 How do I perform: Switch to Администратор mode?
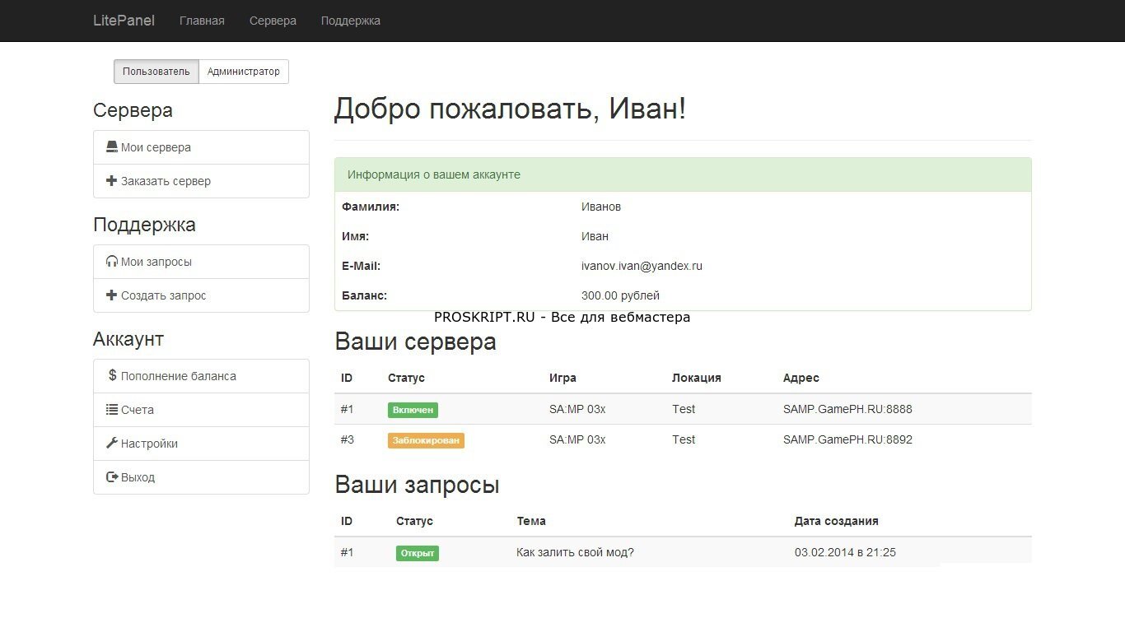[244, 72]
